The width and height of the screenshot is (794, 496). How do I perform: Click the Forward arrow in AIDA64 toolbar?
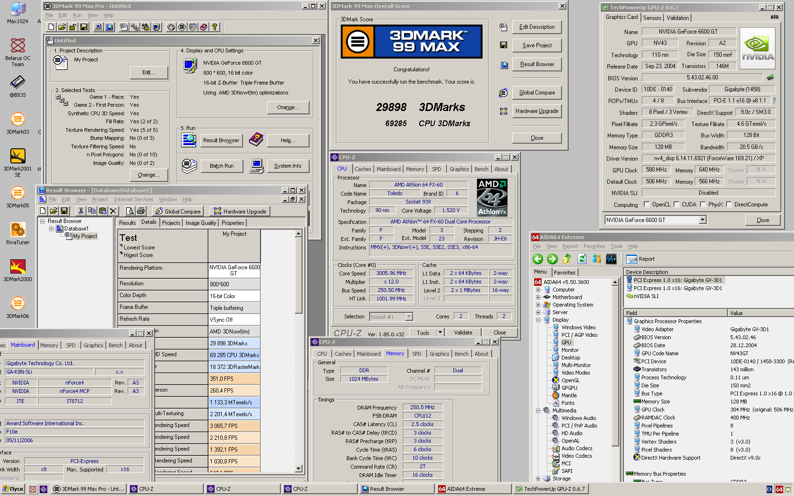pyautogui.click(x=552, y=259)
